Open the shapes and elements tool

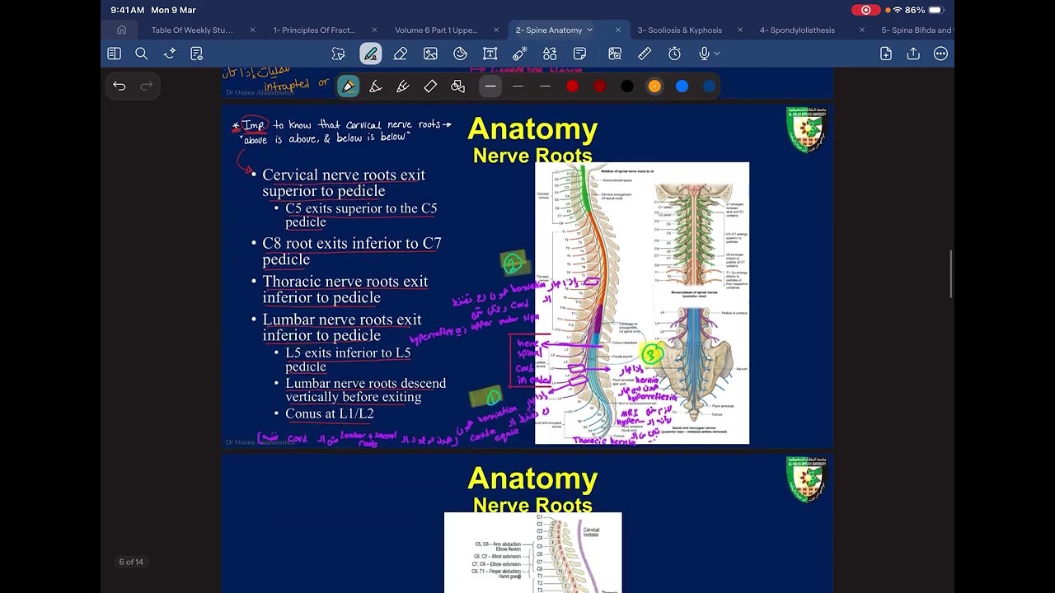point(550,54)
